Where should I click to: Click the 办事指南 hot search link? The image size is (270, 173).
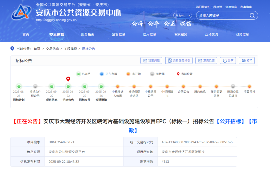point(246,7)
